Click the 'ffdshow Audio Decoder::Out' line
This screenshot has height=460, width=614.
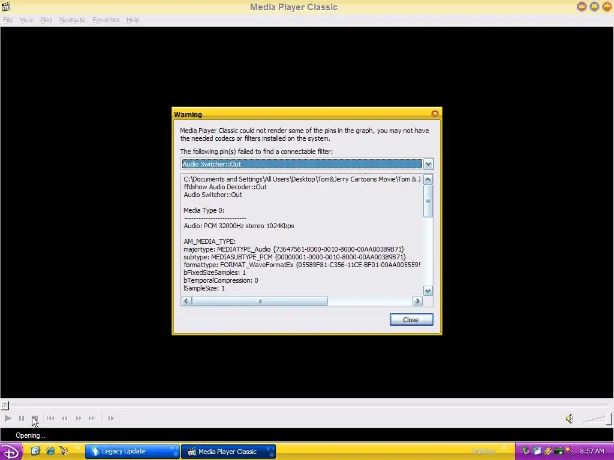(225, 187)
